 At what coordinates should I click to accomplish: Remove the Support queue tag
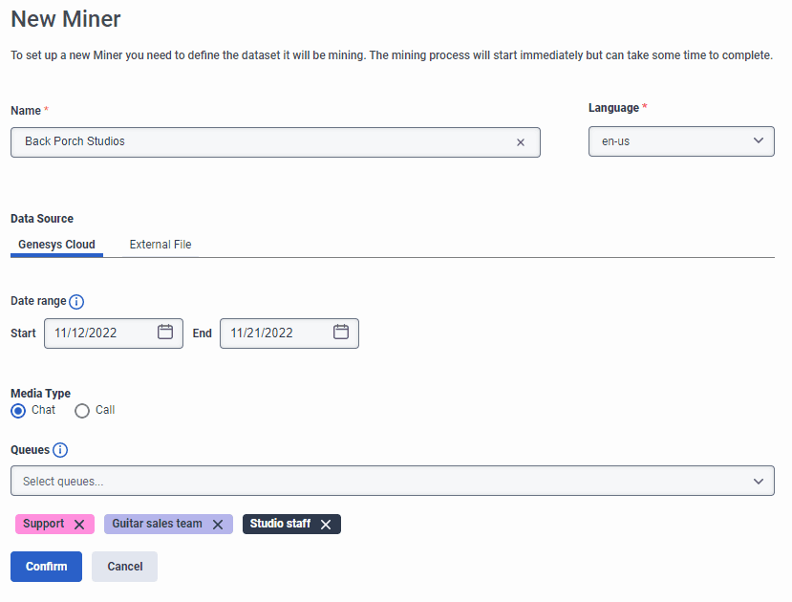(81, 524)
